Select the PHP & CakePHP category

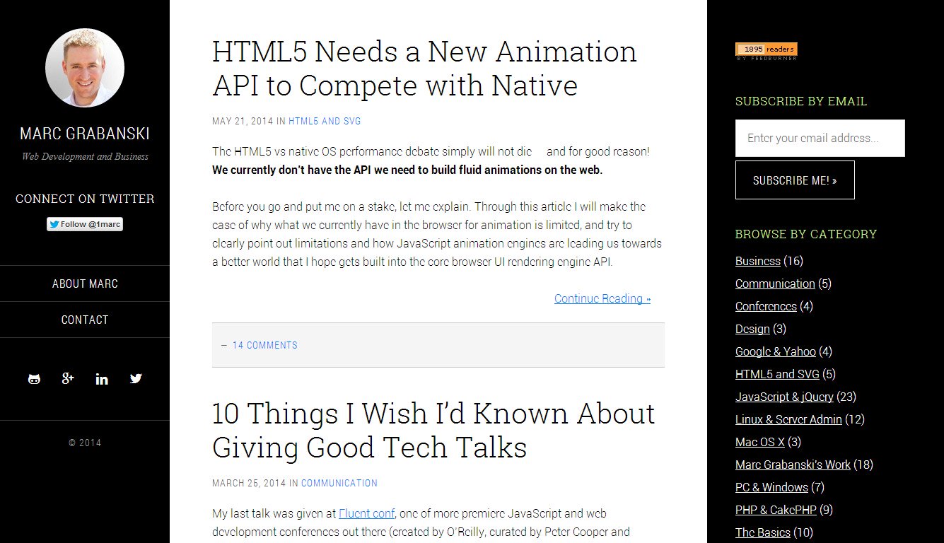coord(776,510)
